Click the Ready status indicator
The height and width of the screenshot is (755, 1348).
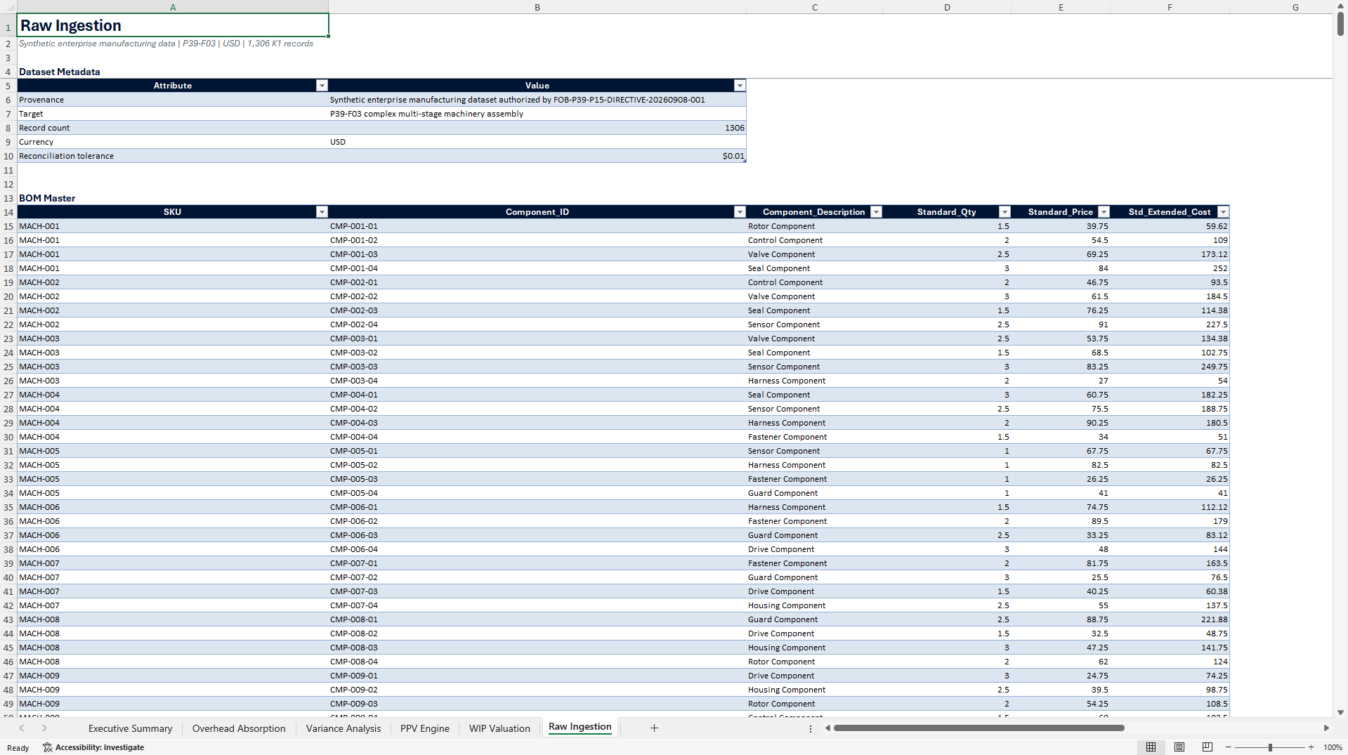click(18, 747)
